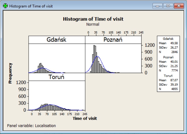Close the Histogram of Time of visit window
Viewport: 187px width, 134px height.
[179, 6]
